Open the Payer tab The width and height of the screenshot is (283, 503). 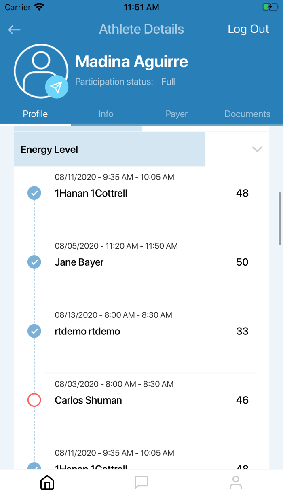click(x=177, y=114)
